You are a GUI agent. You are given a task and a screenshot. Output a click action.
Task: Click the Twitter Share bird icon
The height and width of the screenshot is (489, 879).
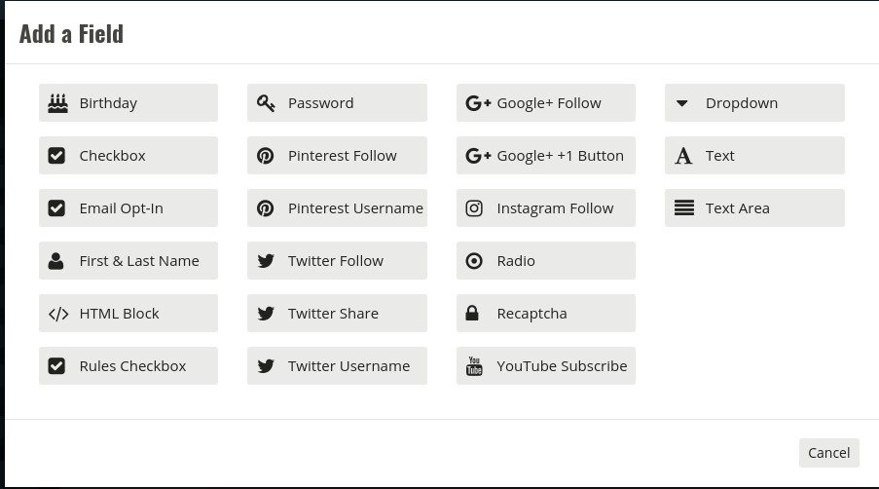coord(266,314)
